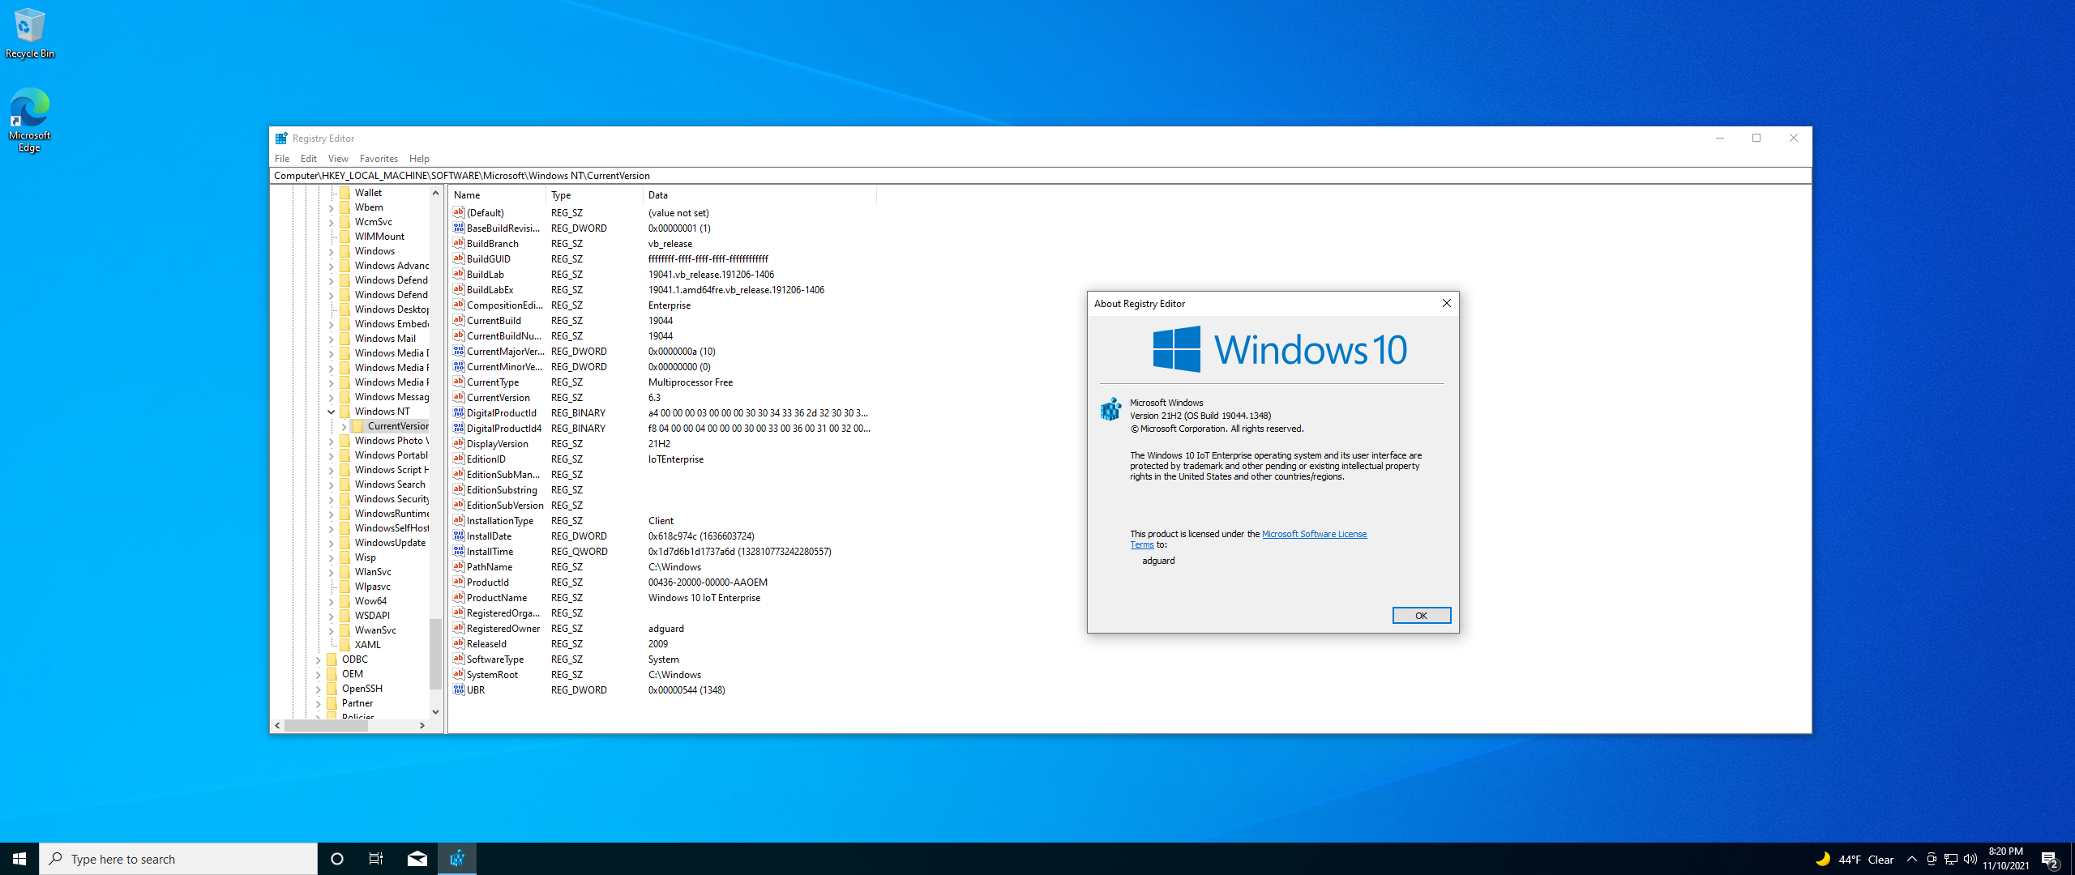2075x875 pixels.
Task: Click the regedit icon in About dialog
Action: (1110, 409)
